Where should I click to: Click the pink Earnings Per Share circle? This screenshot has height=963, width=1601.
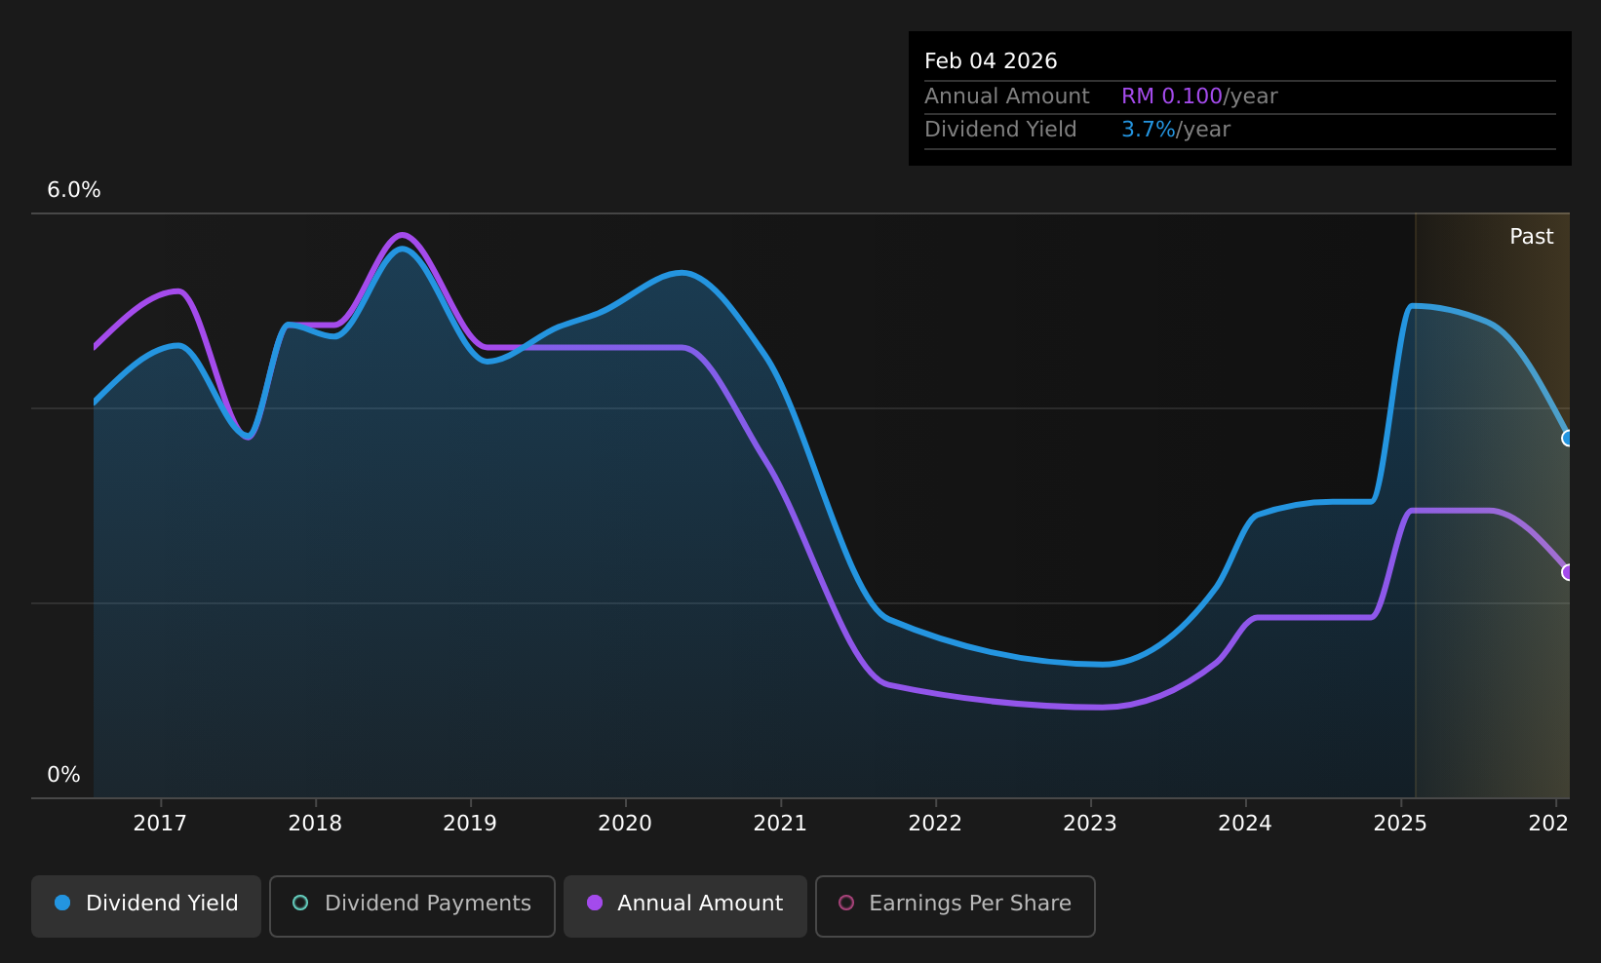(x=846, y=903)
